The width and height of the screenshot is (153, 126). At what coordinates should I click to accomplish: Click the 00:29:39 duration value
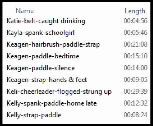coord(135,91)
